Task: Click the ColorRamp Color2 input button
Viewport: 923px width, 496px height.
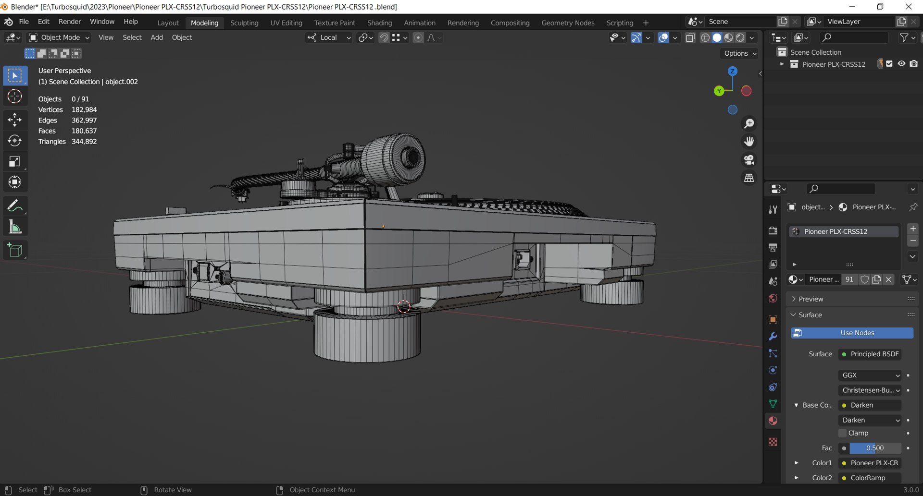Action: (870, 478)
